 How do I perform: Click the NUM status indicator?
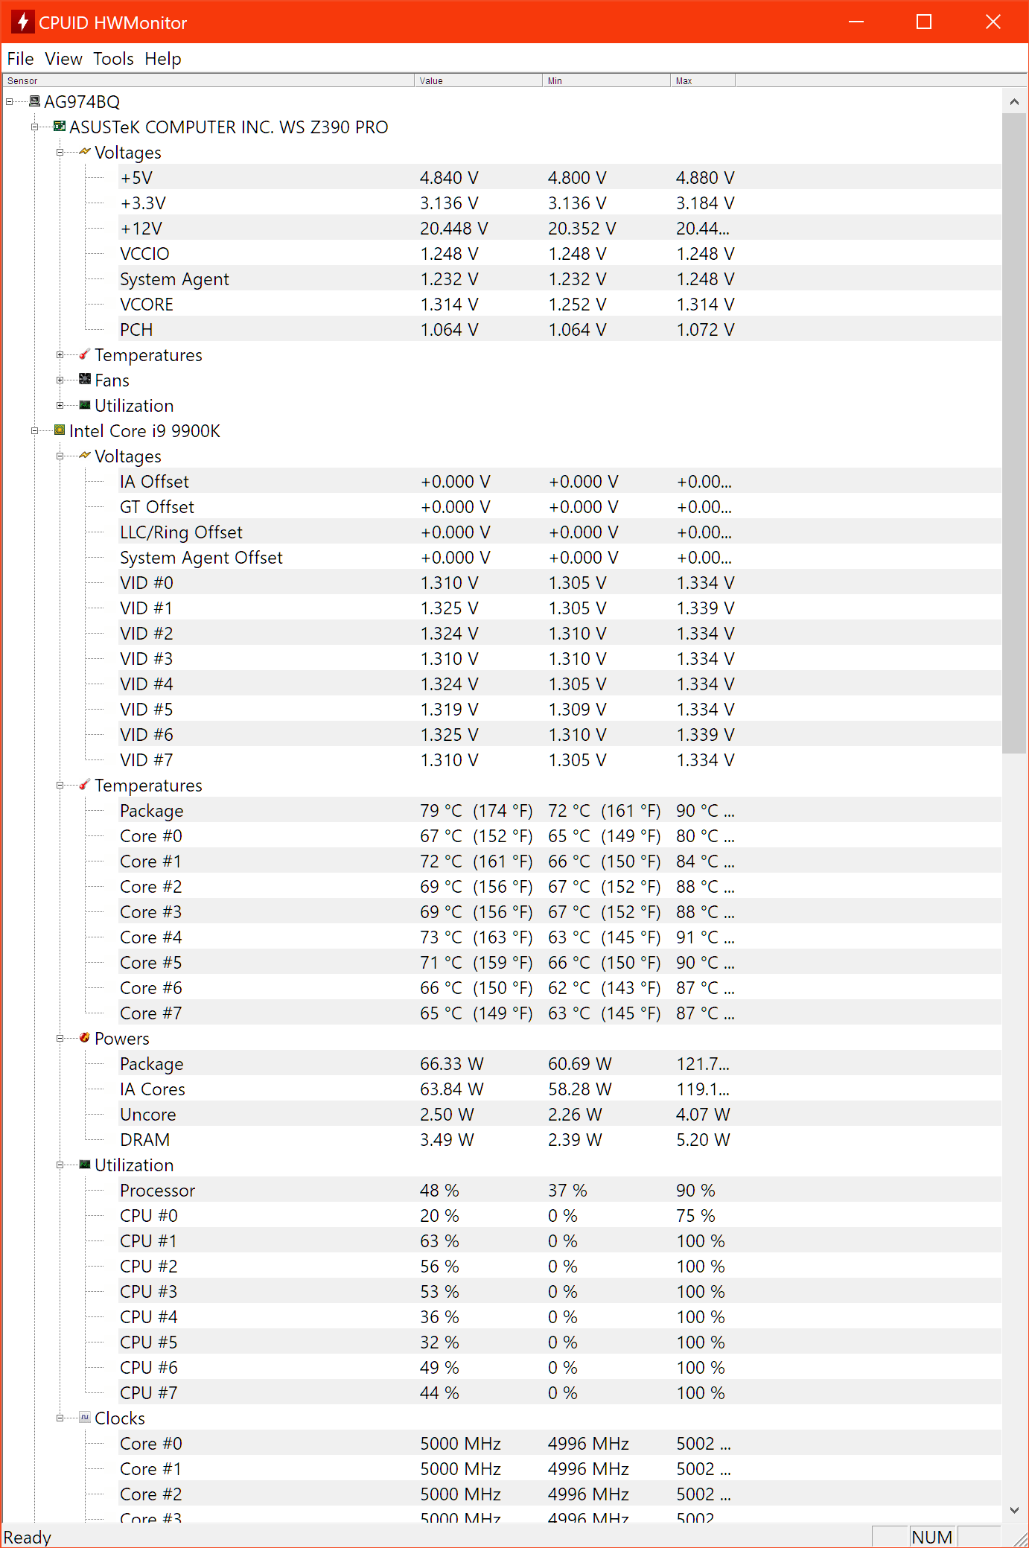click(932, 1537)
